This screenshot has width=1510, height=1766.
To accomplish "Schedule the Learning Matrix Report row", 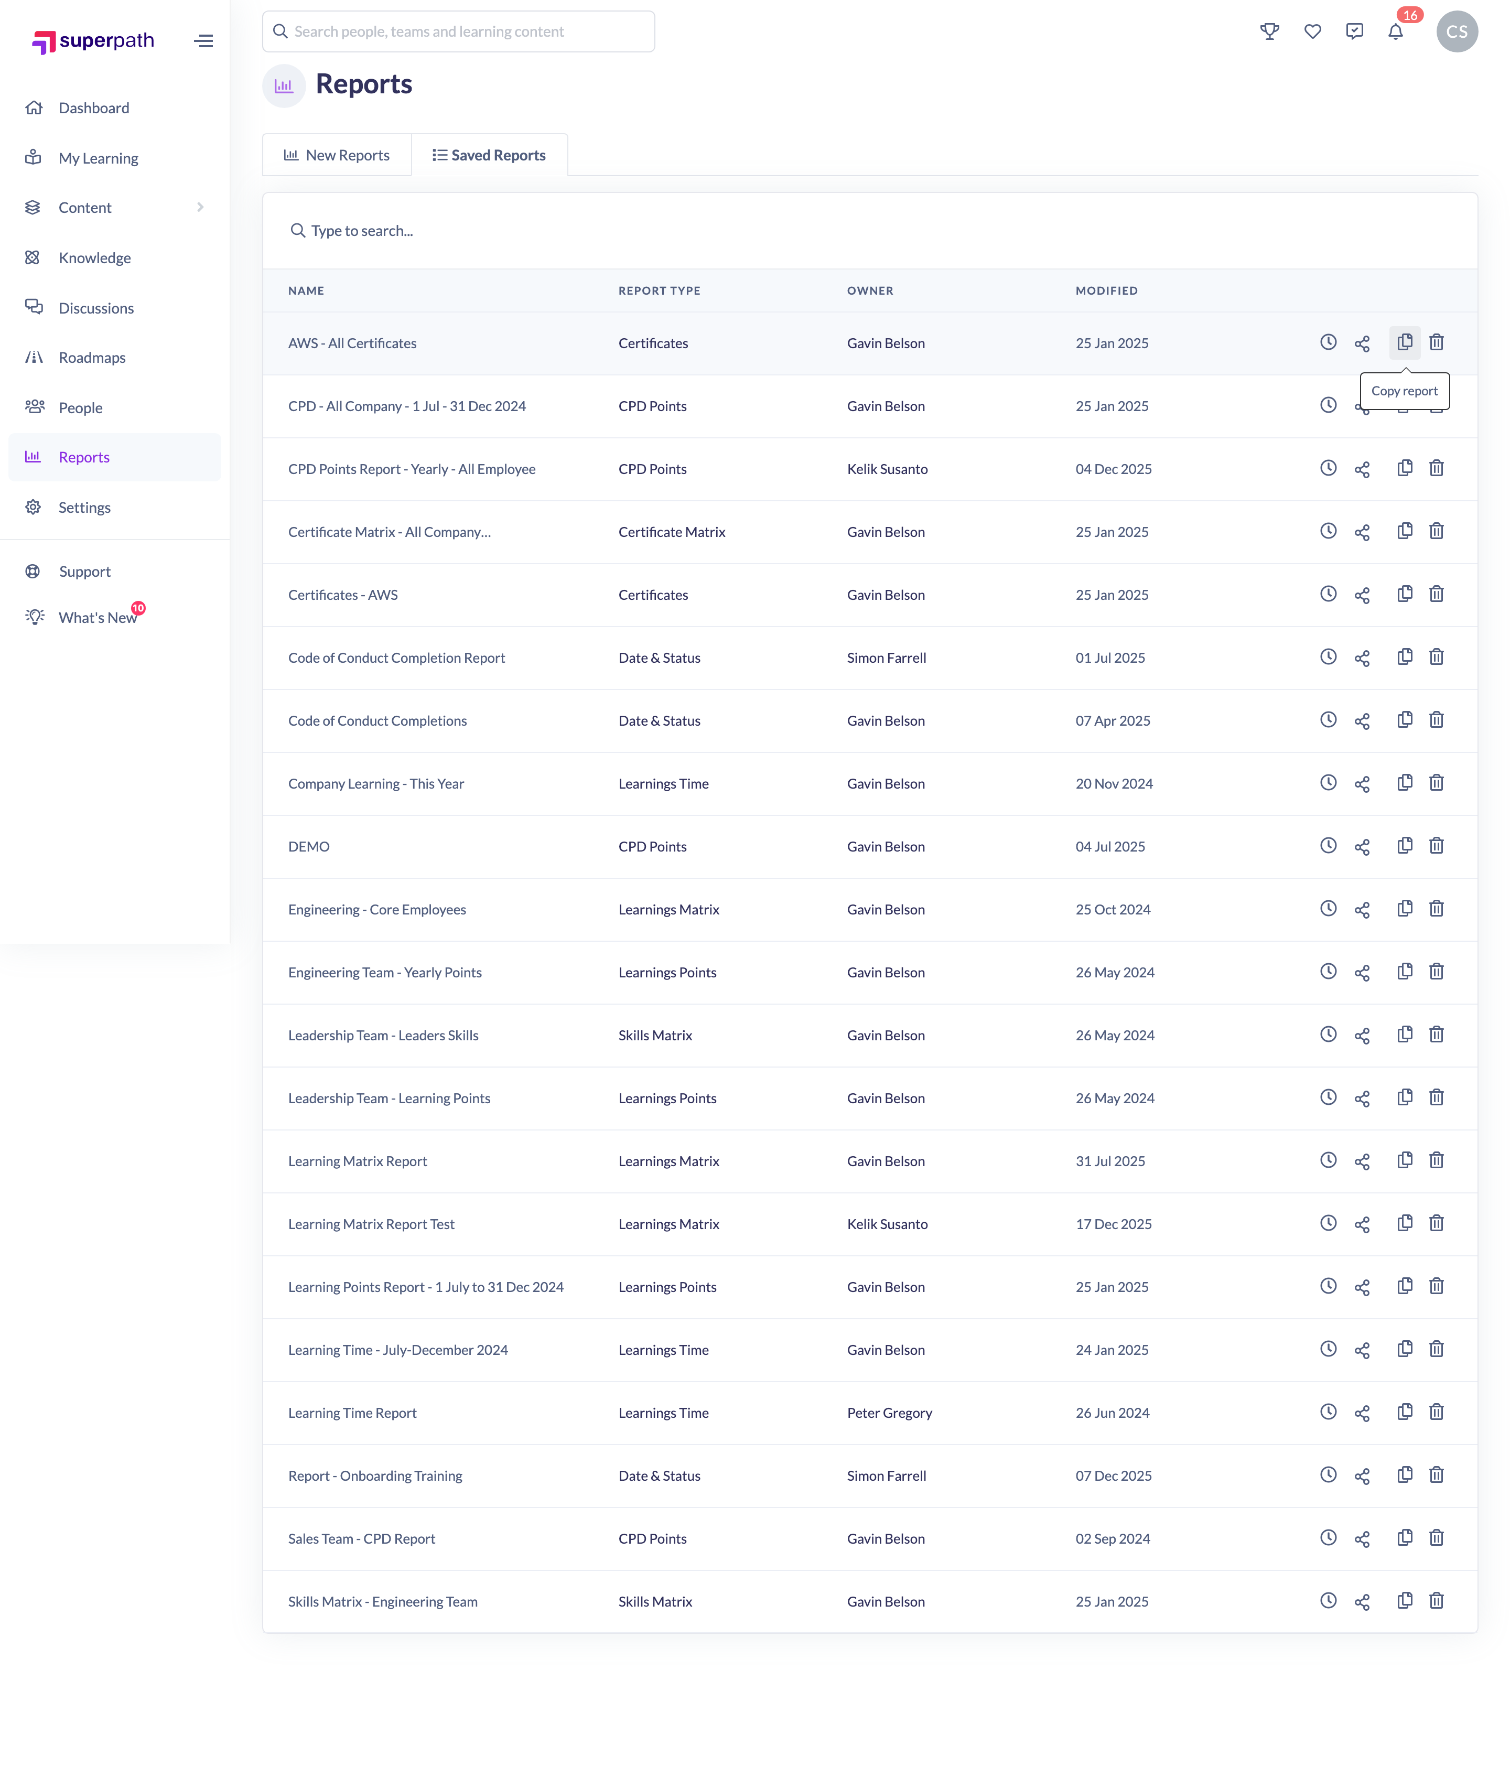I will click(1328, 1159).
